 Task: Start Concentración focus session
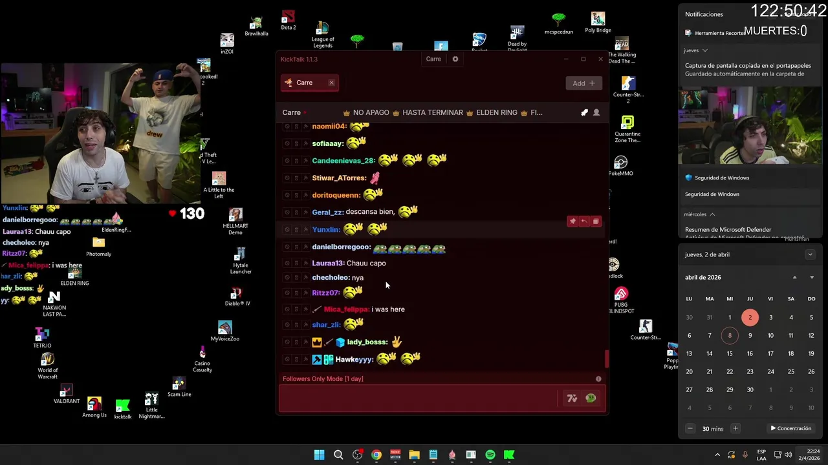pyautogui.click(x=790, y=428)
